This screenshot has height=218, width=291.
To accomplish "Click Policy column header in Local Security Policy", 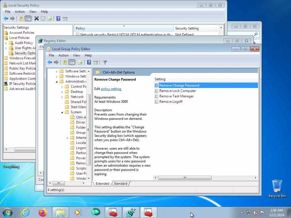I will [x=124, y=28].
